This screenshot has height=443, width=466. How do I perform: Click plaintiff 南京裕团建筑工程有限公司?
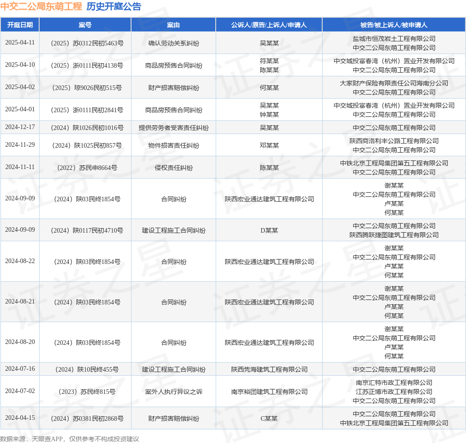(269, 392)
